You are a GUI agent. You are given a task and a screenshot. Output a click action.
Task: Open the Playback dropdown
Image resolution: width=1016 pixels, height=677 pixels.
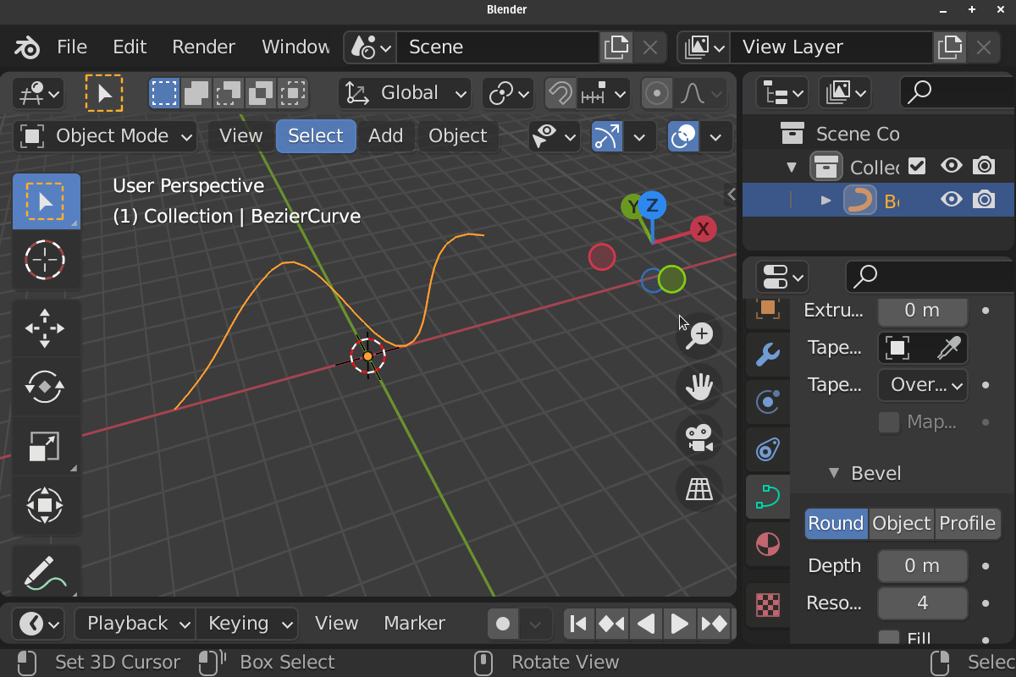135,625
